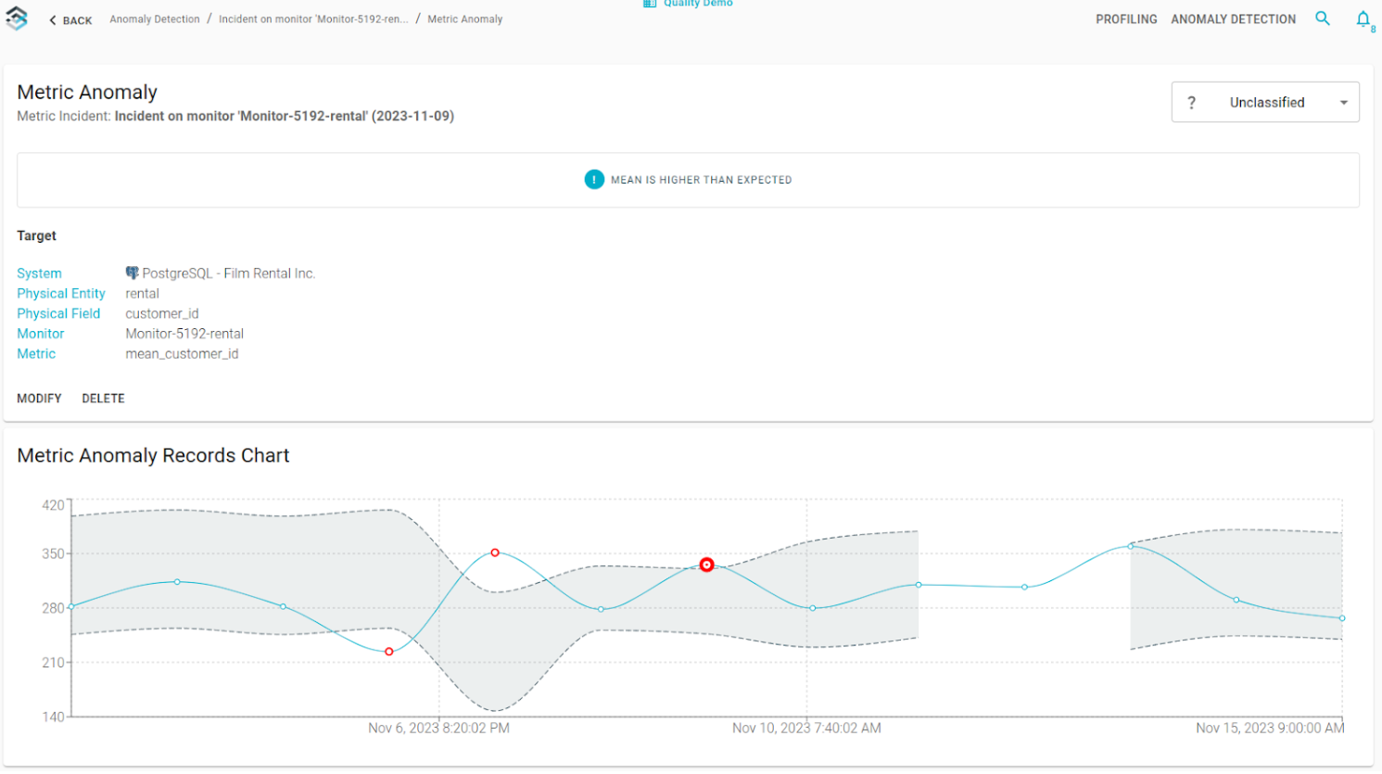This screenshot has width=1382, height=774.
Task: Click the Physical Entity label
Action: pyautogui.click(x=61, y=294)
